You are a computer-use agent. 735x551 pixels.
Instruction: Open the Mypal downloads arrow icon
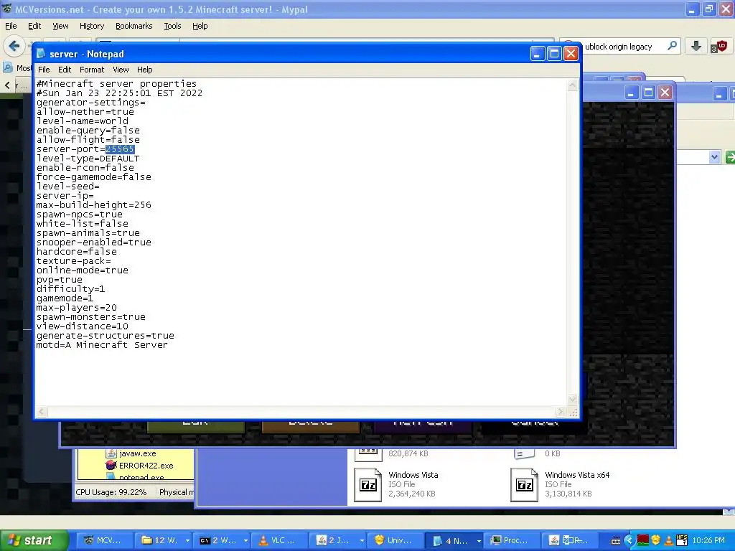coord(696,46)
